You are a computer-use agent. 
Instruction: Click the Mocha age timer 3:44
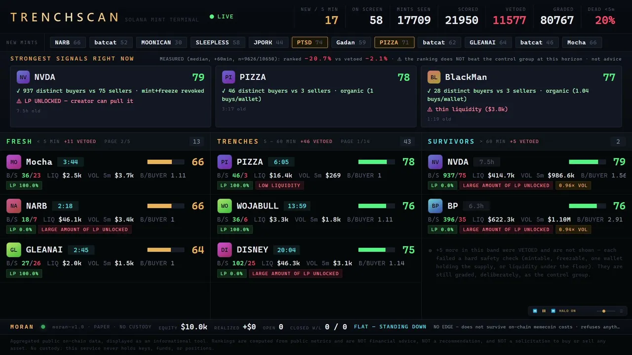click(x=71, y=162)
